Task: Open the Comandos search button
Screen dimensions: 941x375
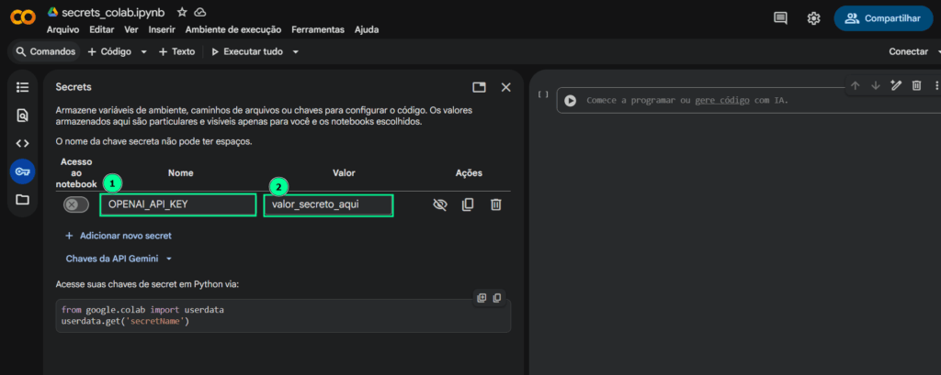Action: pyautogui.click(x=46, y=52)
